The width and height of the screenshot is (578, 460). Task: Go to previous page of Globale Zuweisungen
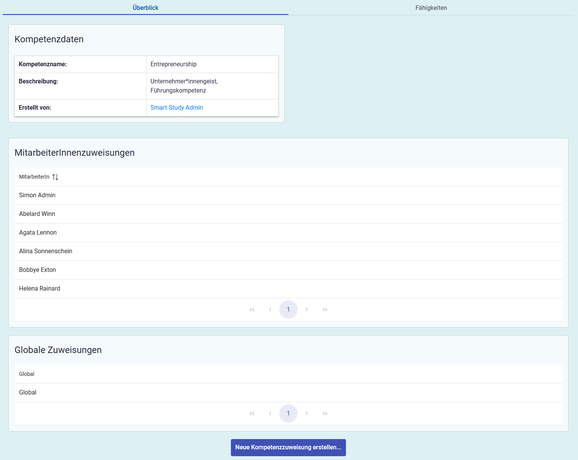(x=270, y=414)
